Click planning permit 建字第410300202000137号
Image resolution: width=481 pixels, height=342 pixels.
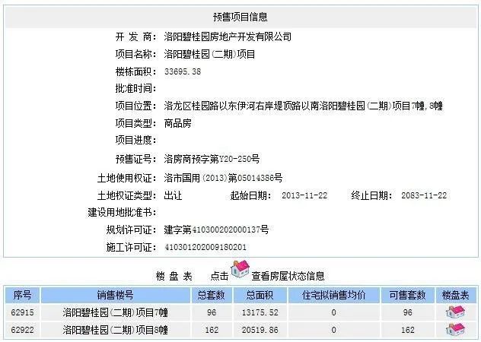pyautogui.click(x=216, y=230)
